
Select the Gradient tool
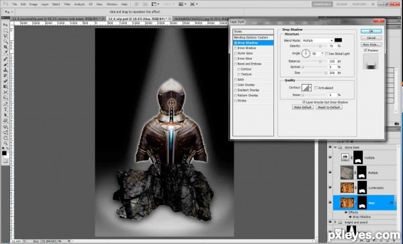pyautogui.click(x=5, y=87)
